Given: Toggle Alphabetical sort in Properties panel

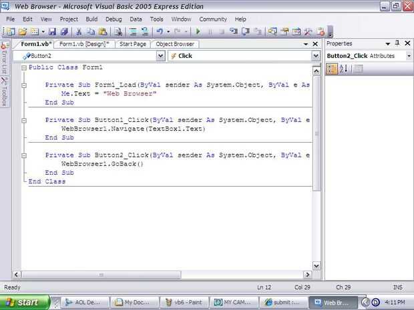Looking at the screenshot, I should click(x=343, y=69).
